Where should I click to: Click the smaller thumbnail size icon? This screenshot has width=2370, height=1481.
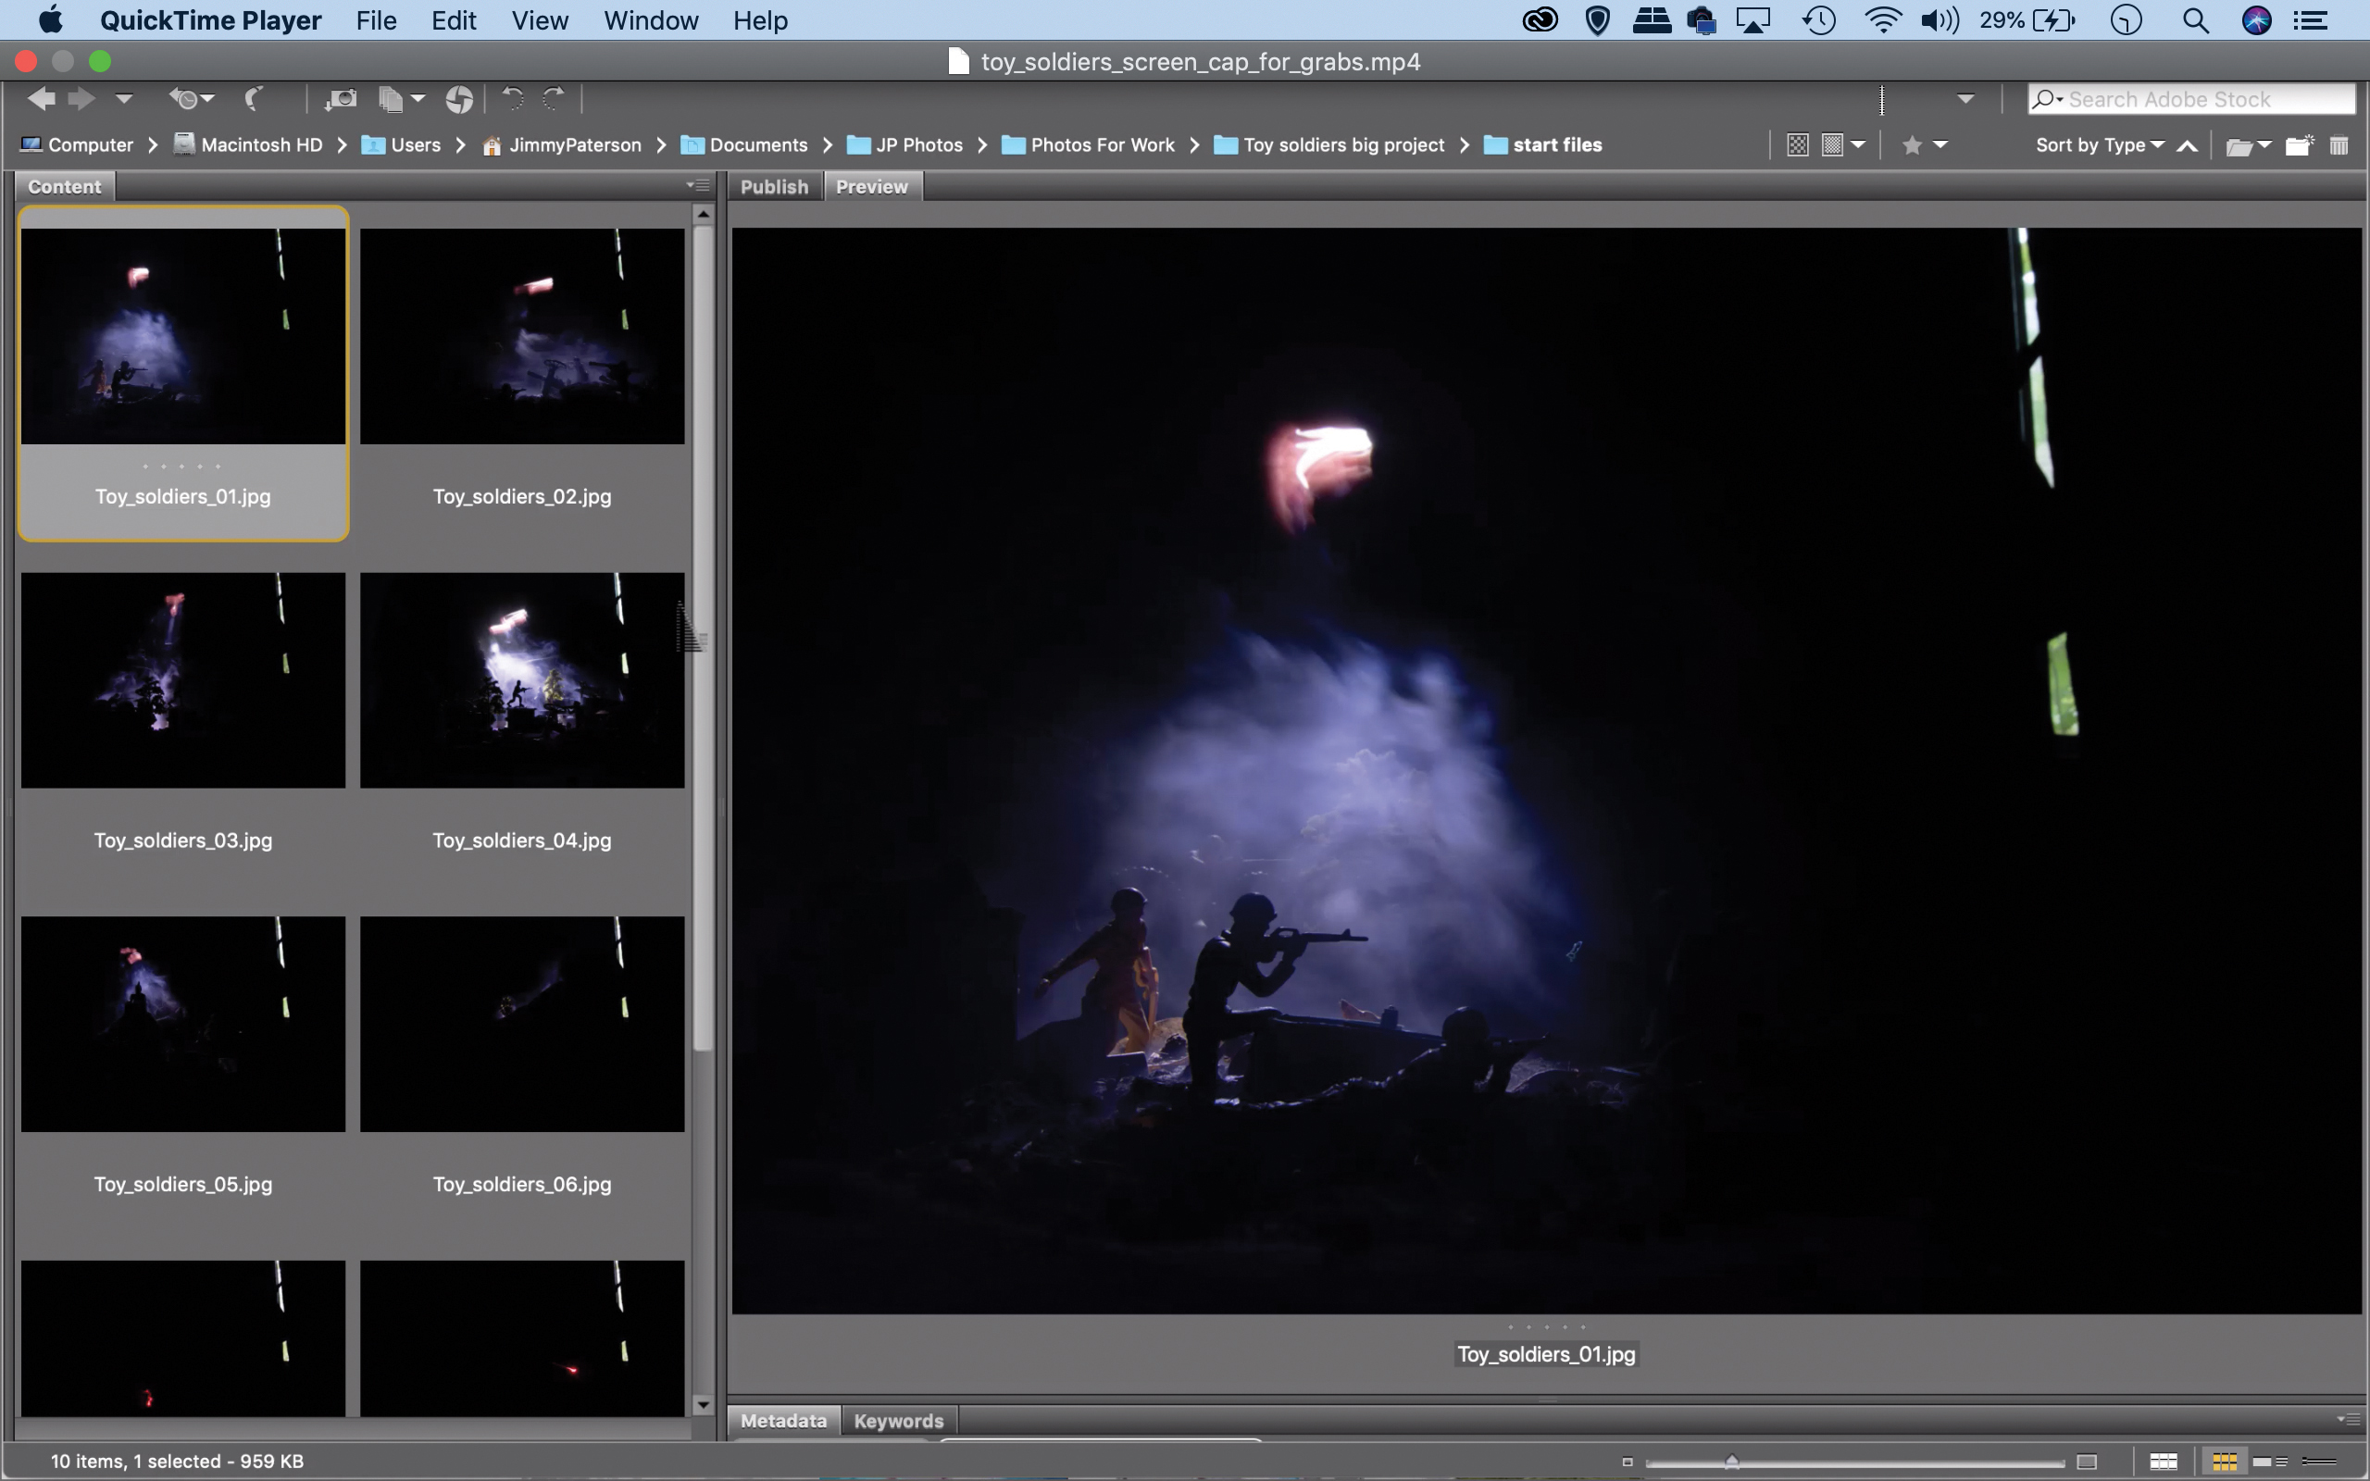tap(1628, 1462)
